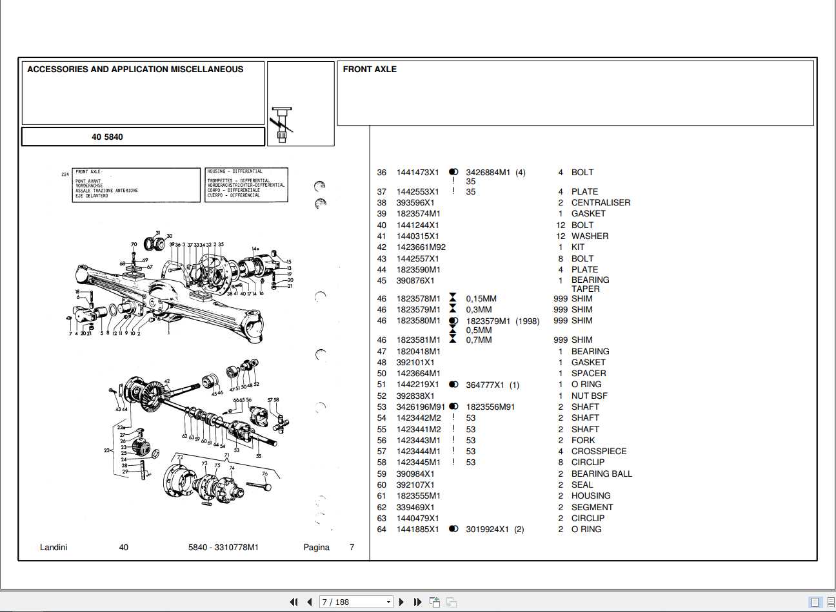Click the previous view icon

[x=434, y=602]
